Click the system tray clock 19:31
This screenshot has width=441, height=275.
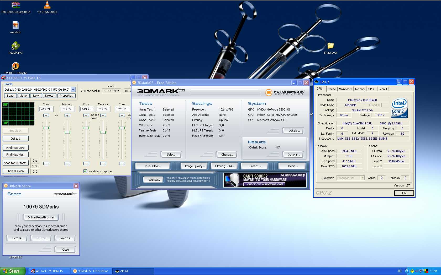coord(434,271)
